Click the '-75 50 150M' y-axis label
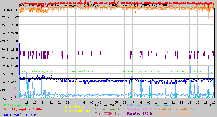Screen dimensions: 217x117 [x=9, y=58]
